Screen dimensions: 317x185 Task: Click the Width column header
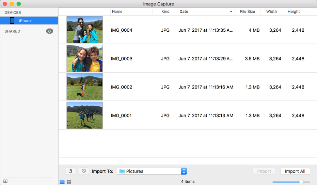tap(271, 12)
